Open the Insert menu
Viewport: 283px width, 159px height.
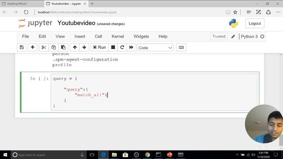click(x=80, y=36)
